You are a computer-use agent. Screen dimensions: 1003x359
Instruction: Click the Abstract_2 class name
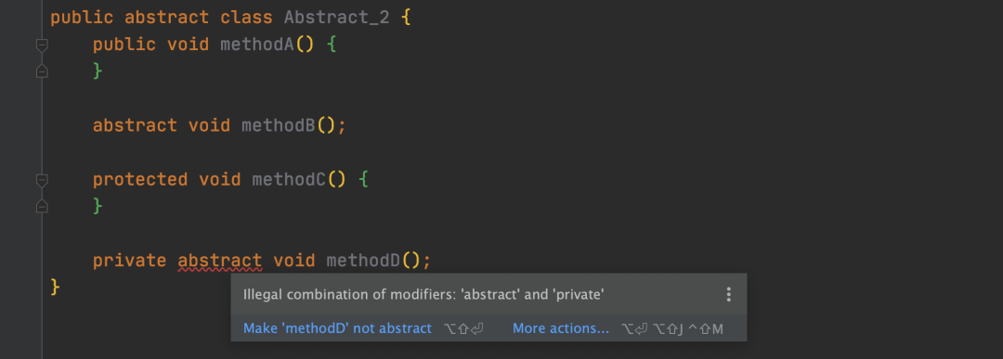pos(336,18)
